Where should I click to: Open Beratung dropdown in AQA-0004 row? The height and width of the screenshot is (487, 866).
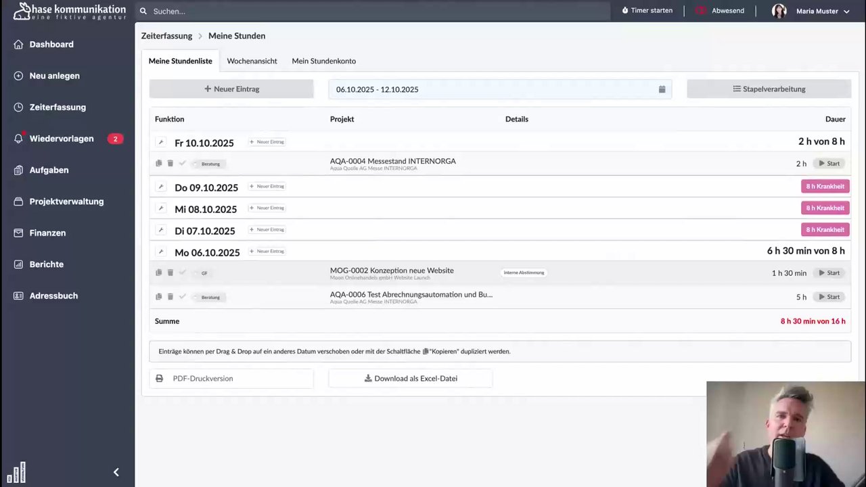pos(209,164)
